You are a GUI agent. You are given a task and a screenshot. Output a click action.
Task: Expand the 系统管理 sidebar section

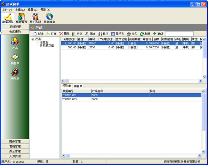pyautogui.click(x=15, y=27)
